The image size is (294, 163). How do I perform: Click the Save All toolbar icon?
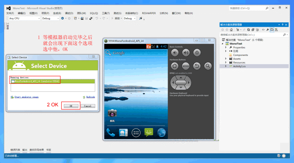[x=91, y=18]
